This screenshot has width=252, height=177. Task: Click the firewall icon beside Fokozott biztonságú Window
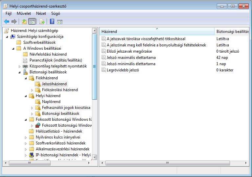(x=38, y=125)
